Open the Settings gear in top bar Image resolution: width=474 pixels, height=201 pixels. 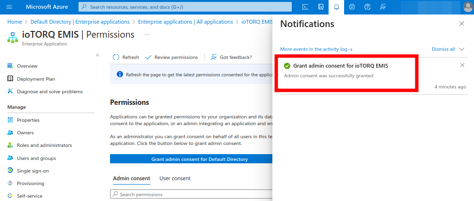[x=352, y=7]
